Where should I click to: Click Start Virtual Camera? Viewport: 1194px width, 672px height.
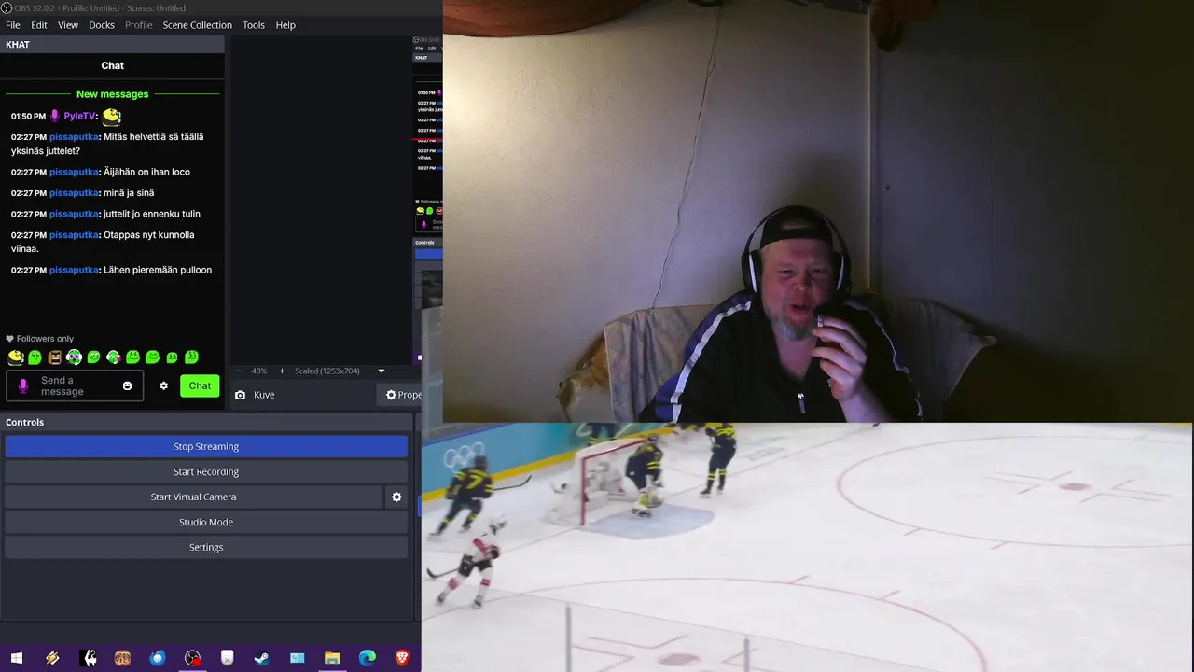tap(194, 497)
